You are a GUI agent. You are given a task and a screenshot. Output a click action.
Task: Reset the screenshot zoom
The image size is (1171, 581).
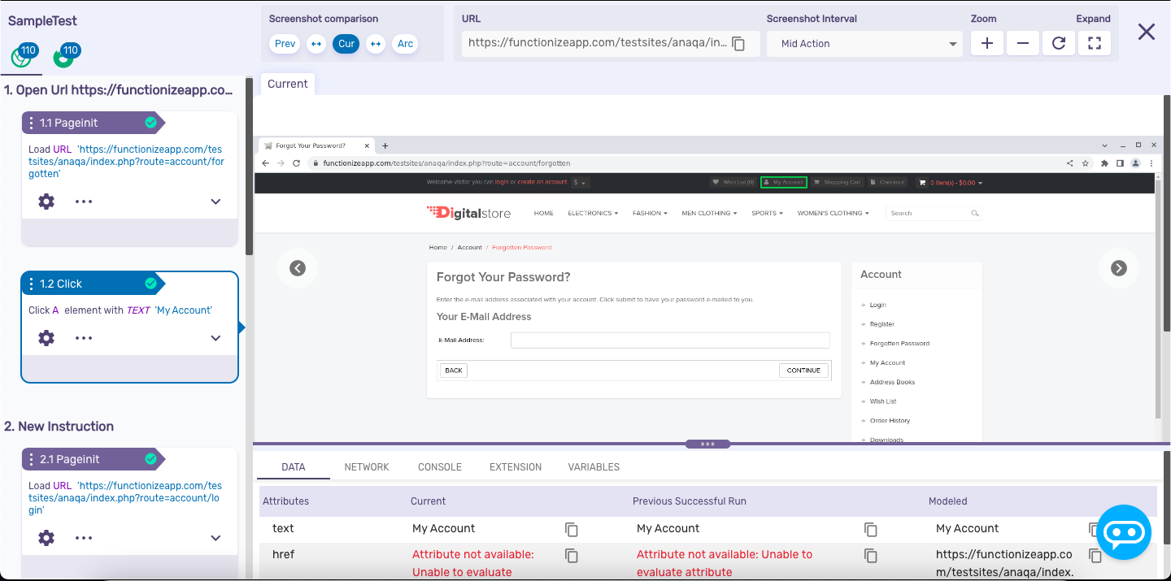(1059, 44)
